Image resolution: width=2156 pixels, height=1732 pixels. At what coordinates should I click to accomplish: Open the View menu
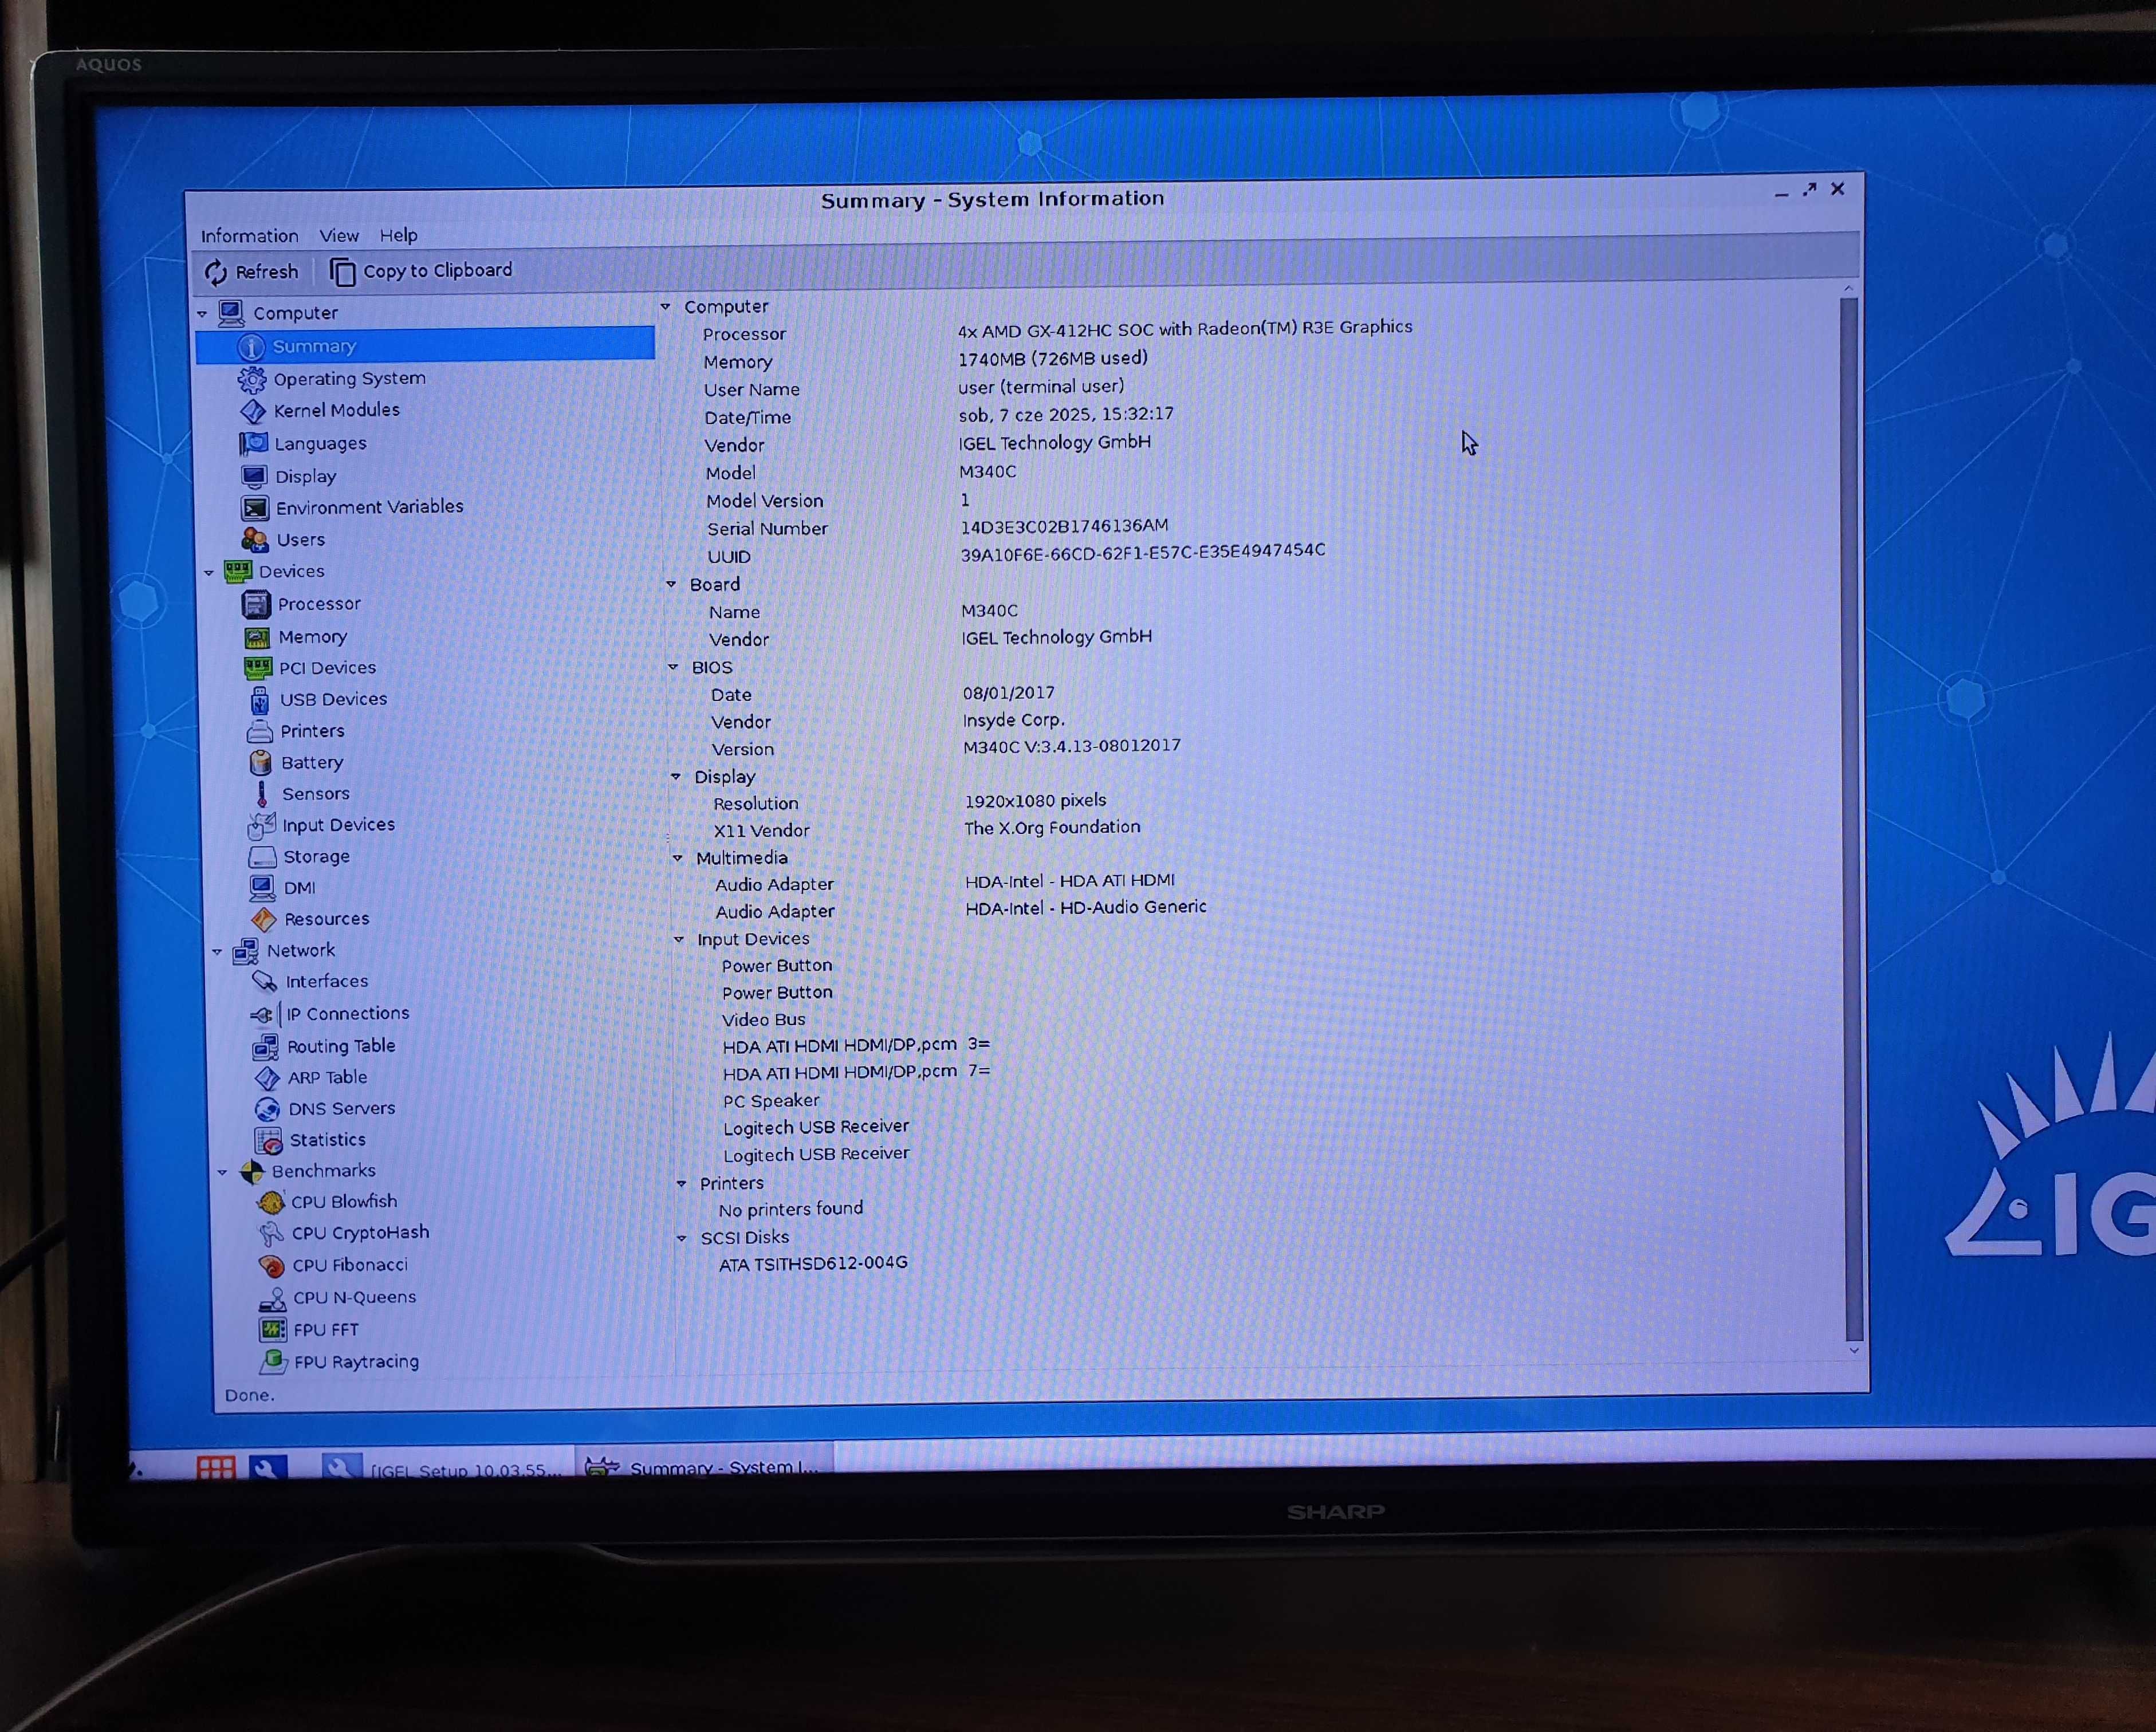339,236
